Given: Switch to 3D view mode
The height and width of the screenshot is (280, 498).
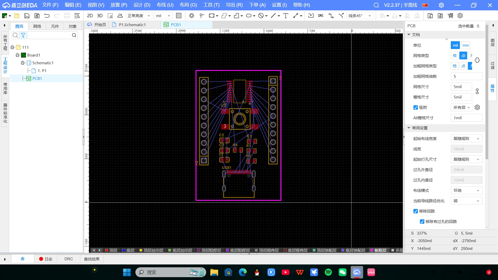Looking at the screenshot, I should [100, 16].
